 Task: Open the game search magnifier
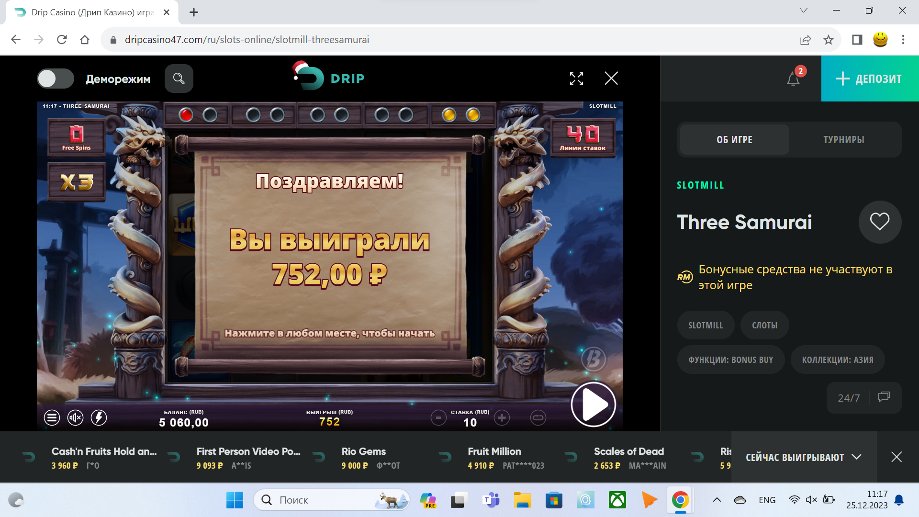(179, 79)
